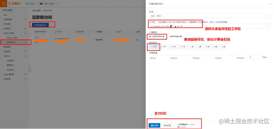Choose the 4年 duration

pos(216,47)
